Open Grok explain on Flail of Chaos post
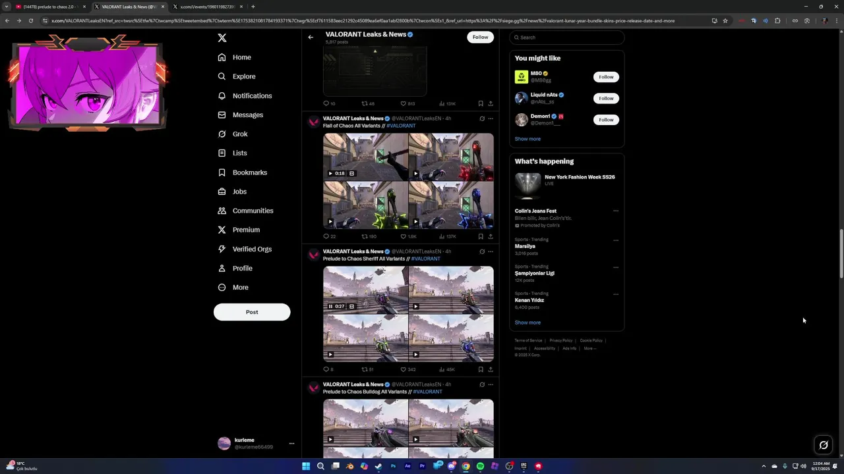This screenshot has height=474, width=844. 482,118
